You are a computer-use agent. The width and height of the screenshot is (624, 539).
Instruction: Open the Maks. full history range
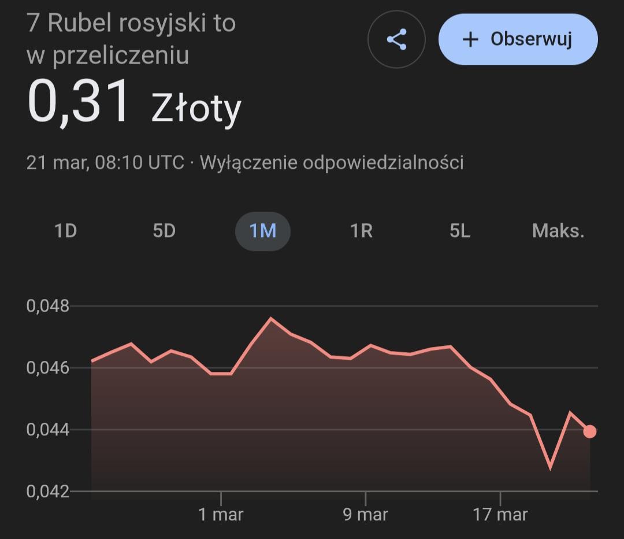558,231
